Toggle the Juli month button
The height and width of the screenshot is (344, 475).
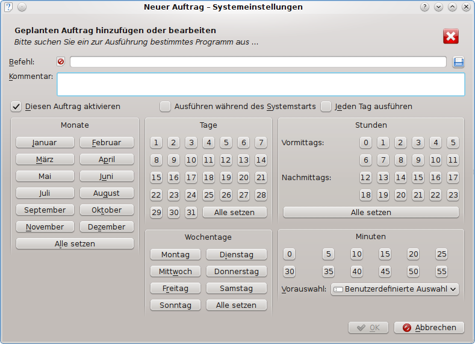tap(45, 193)
